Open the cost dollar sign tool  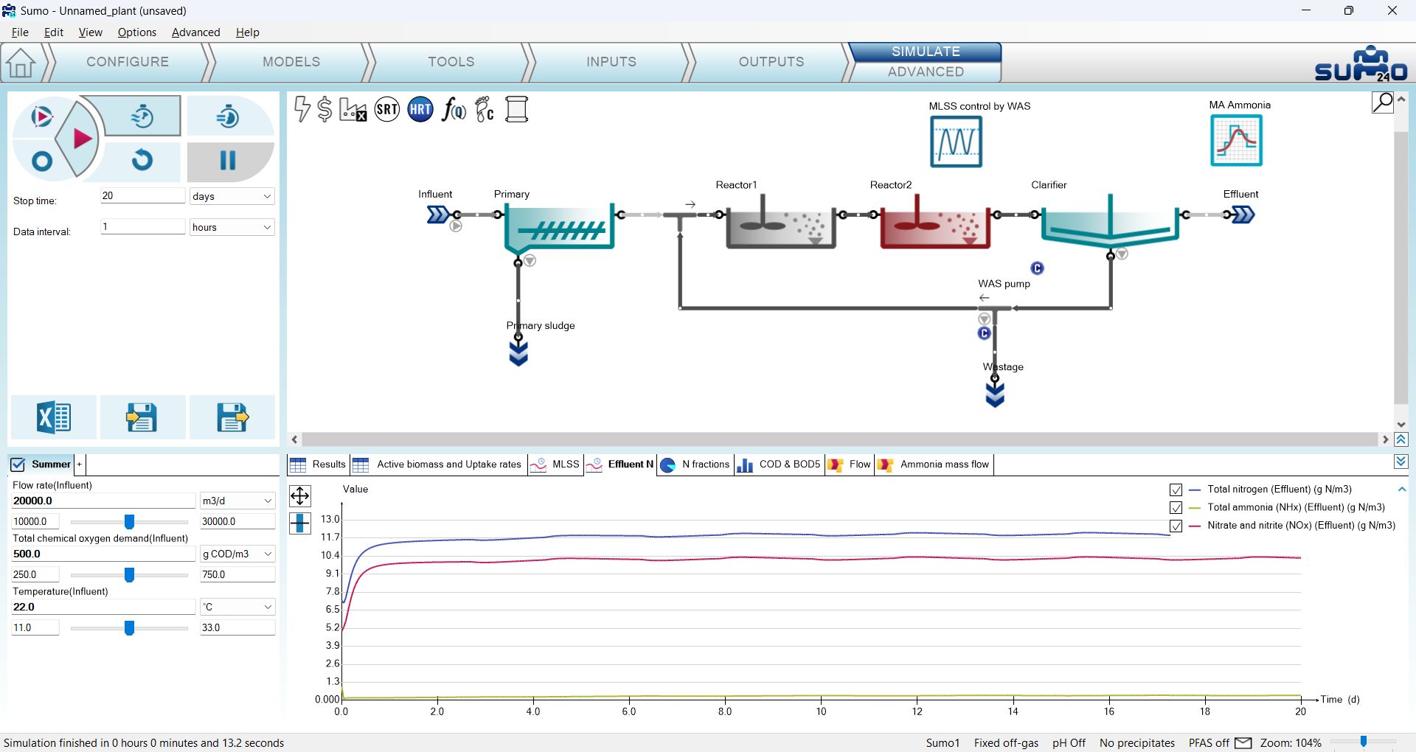324,109
